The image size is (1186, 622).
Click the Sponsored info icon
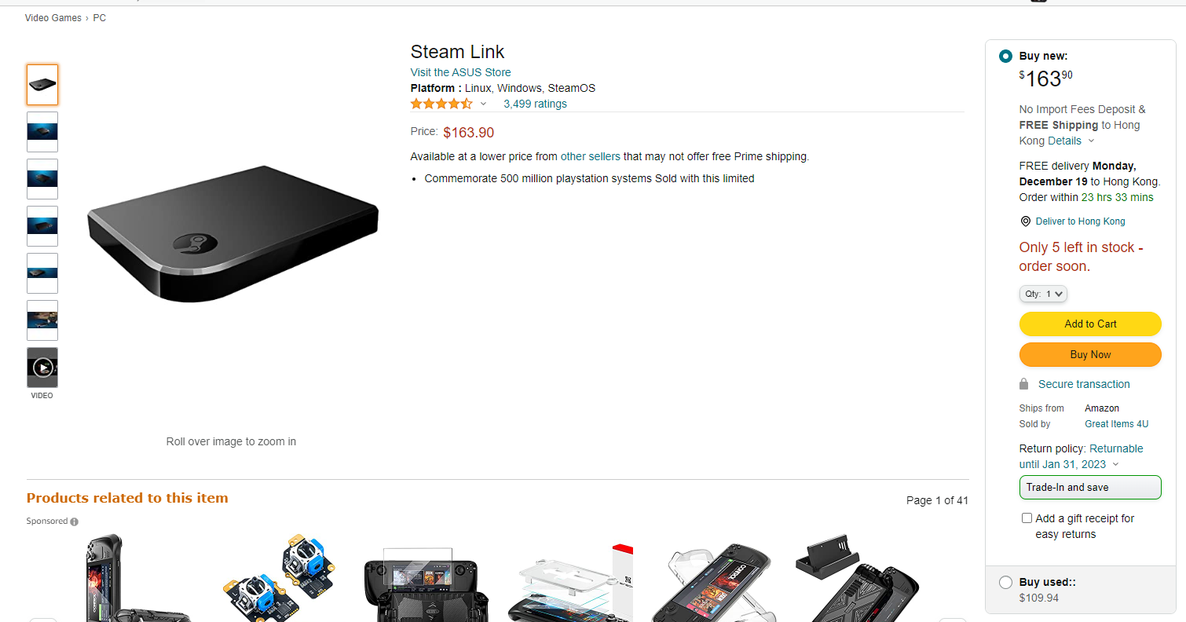74,521
